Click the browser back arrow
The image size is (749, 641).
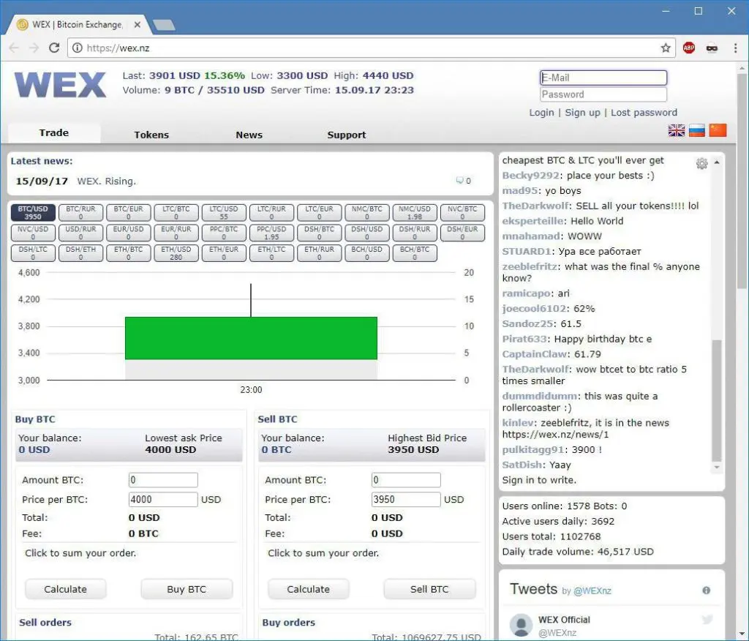(14, 48)
